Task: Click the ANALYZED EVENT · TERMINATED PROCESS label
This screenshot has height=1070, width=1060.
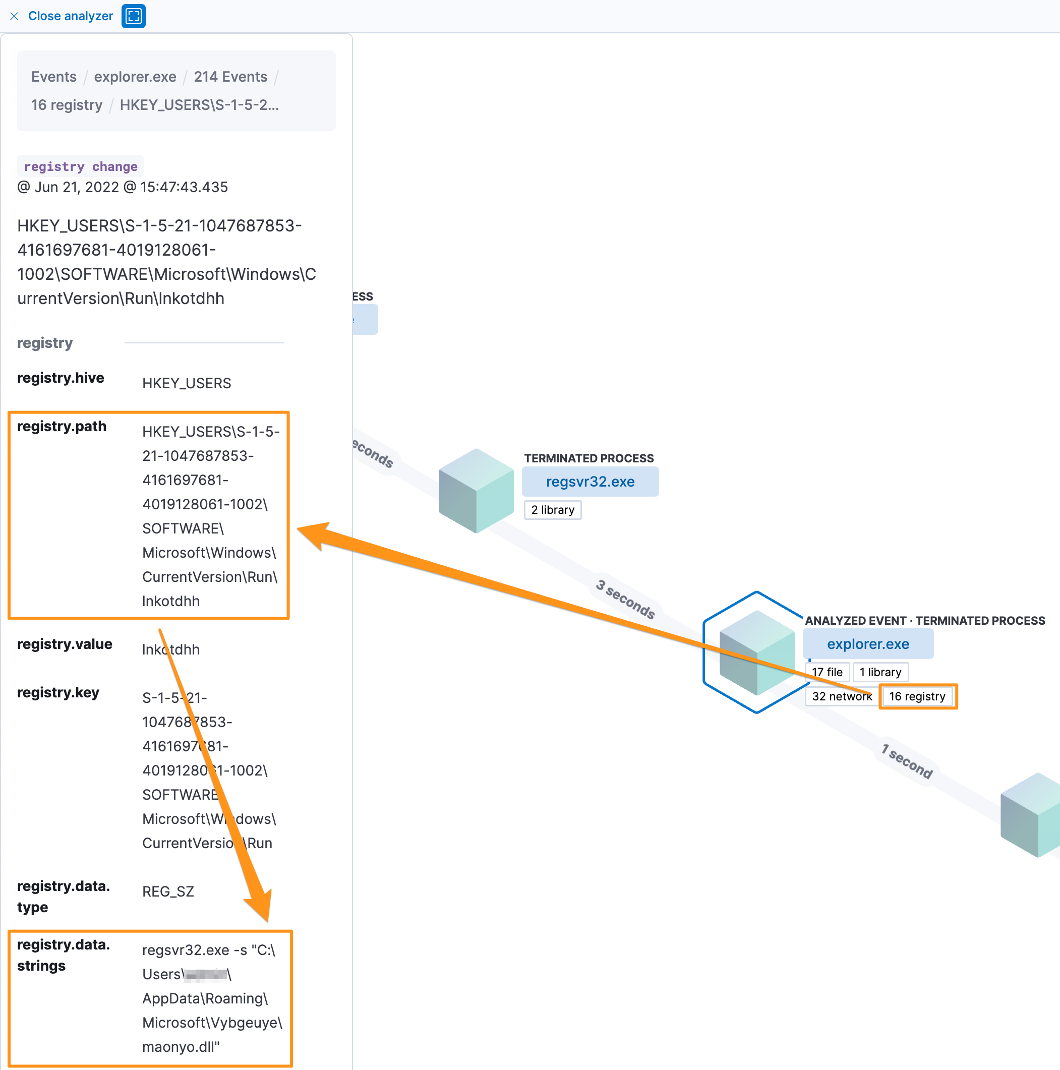Action: coord(925,620)
